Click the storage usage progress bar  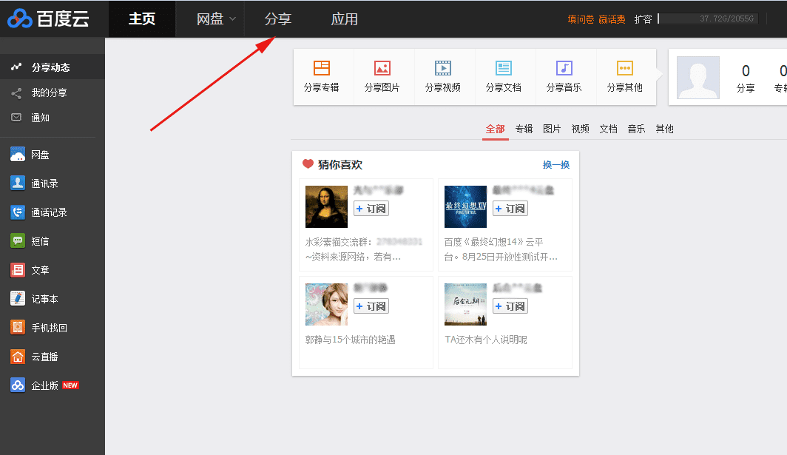708,18
